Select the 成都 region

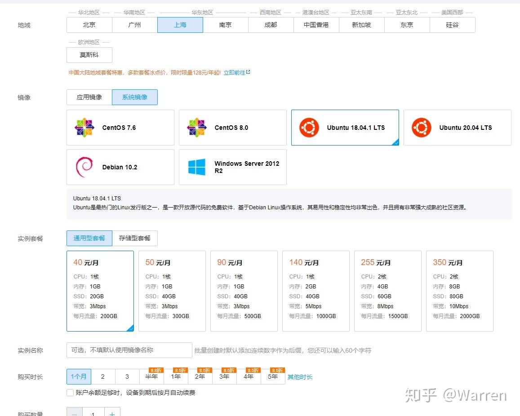pos(271,25)
